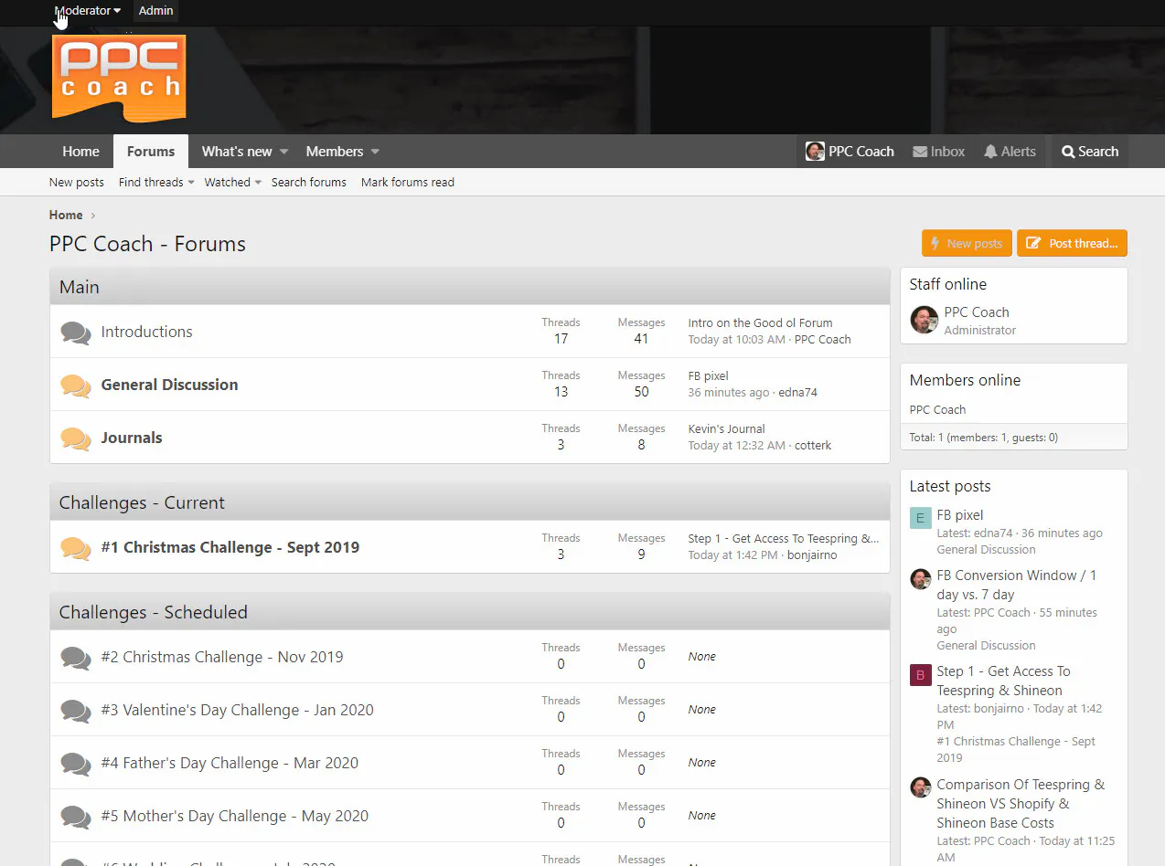Open the General Discussion forum

[x=170, y=385]
